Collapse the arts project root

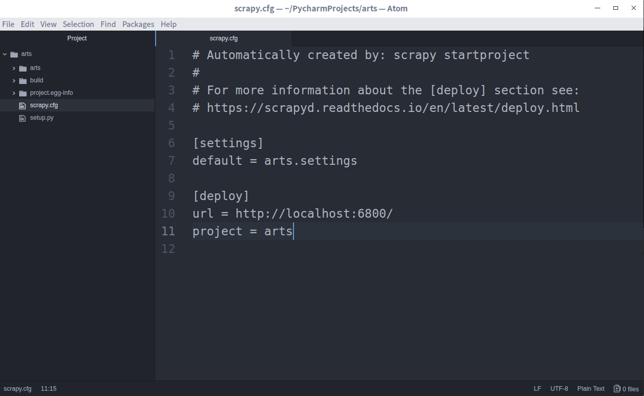click(x=5, y=54)
